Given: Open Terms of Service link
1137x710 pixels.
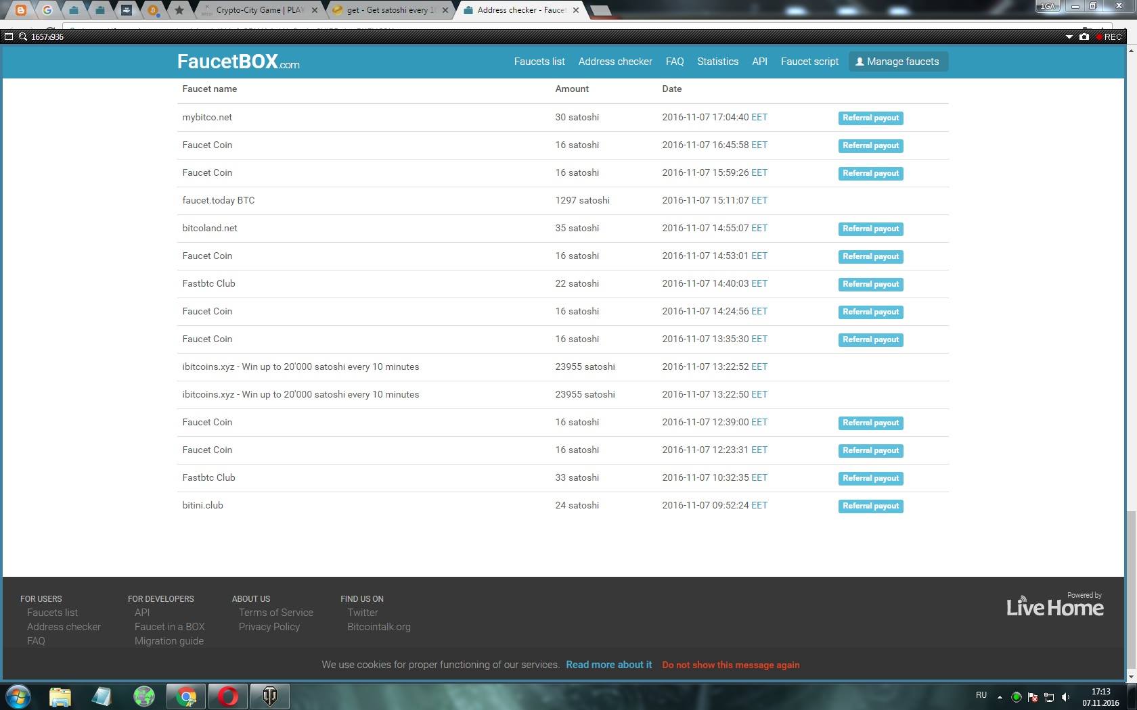Looking at the screenshot, I should (276, 613).
